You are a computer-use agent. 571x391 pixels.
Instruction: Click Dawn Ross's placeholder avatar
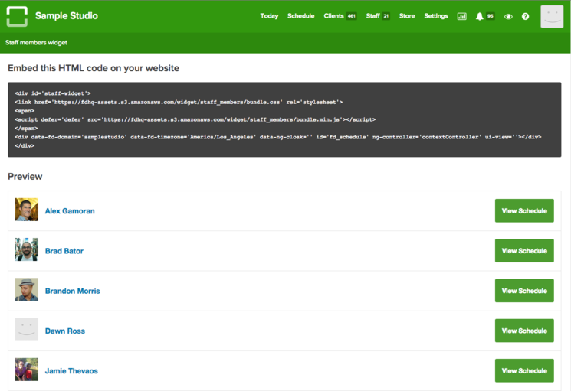[x=27, y=331]
